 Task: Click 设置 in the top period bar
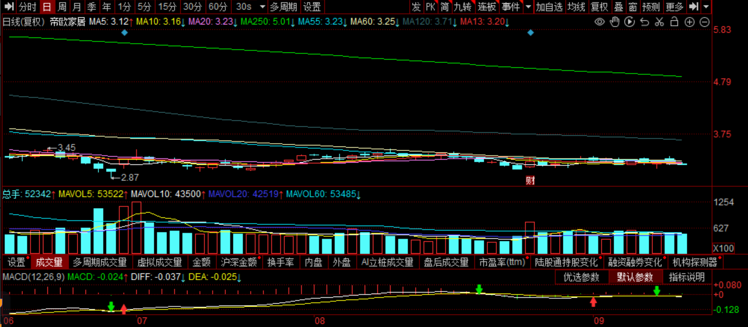tap(312, 7)
